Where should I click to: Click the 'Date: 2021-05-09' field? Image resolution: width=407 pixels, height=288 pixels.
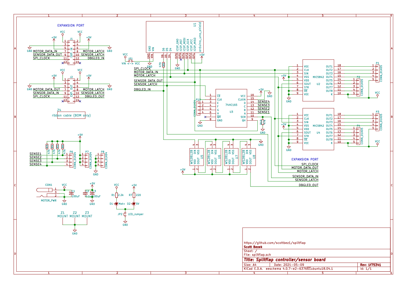[x=289, y=265]
